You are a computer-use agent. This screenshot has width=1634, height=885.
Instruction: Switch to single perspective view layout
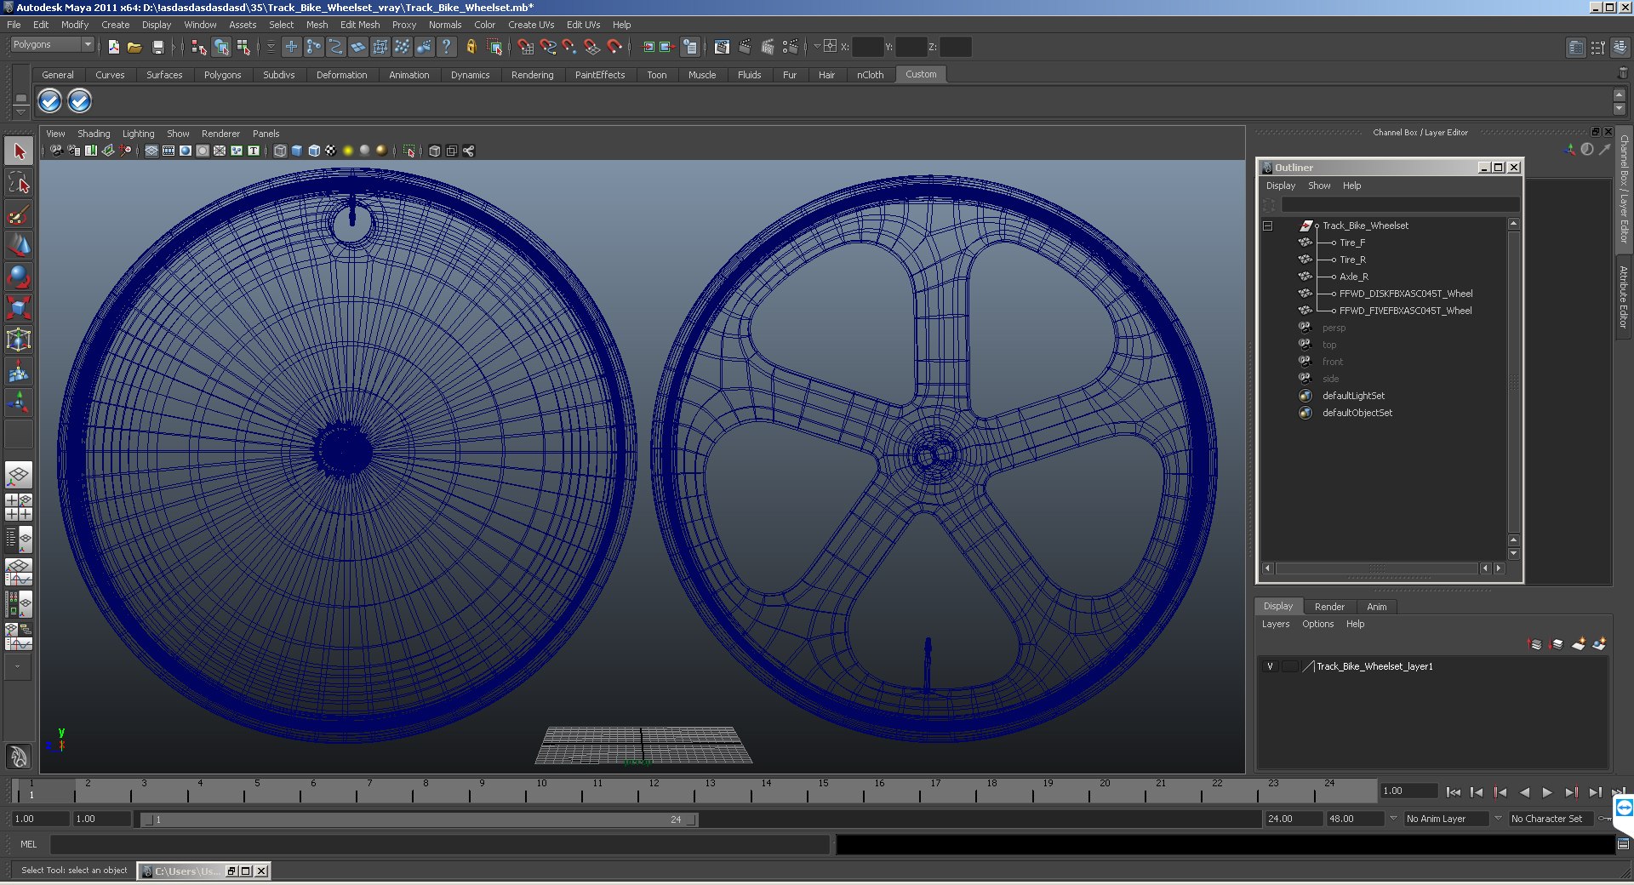pos(19,475)
